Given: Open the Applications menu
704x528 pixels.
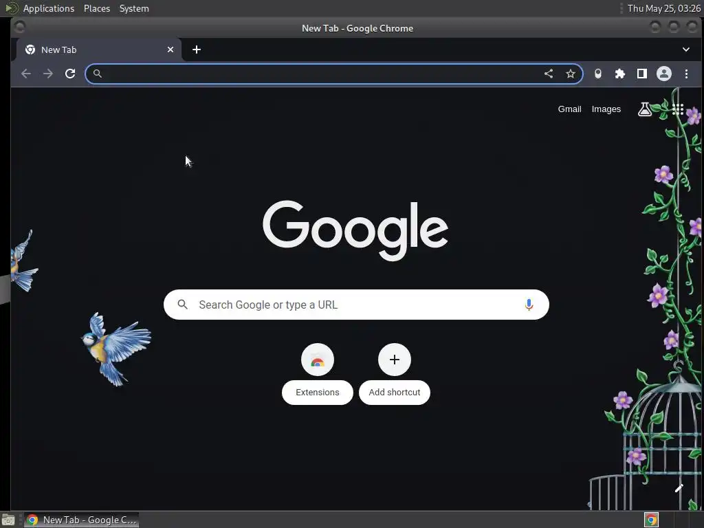Looking at the screenshot, I should (x=49, y=8).
